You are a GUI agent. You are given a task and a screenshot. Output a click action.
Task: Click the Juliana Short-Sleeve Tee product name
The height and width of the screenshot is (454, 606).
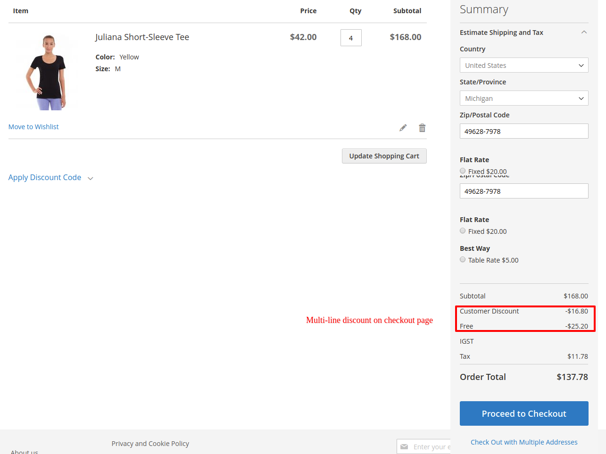click(142, 37)
